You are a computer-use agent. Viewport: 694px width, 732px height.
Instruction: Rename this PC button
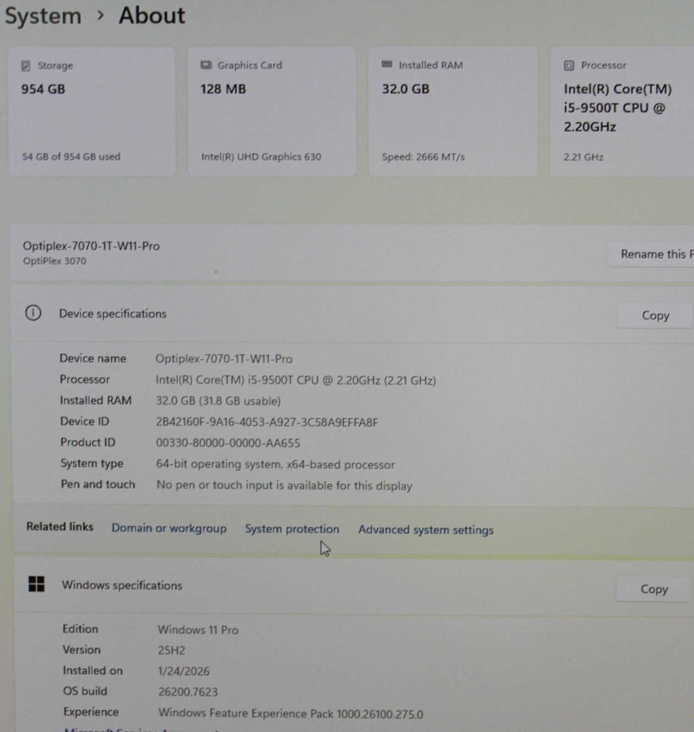[650, 254]
